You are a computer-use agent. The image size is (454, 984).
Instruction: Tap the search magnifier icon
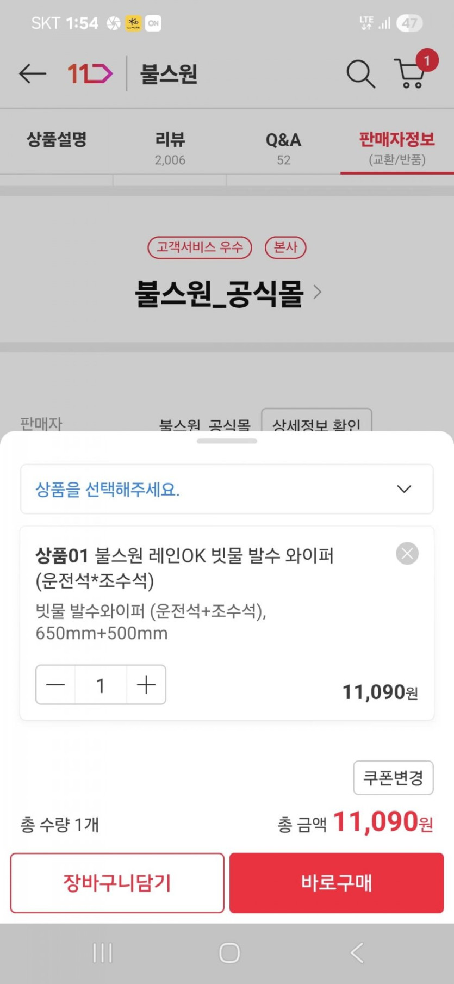[x=360, y=73]
